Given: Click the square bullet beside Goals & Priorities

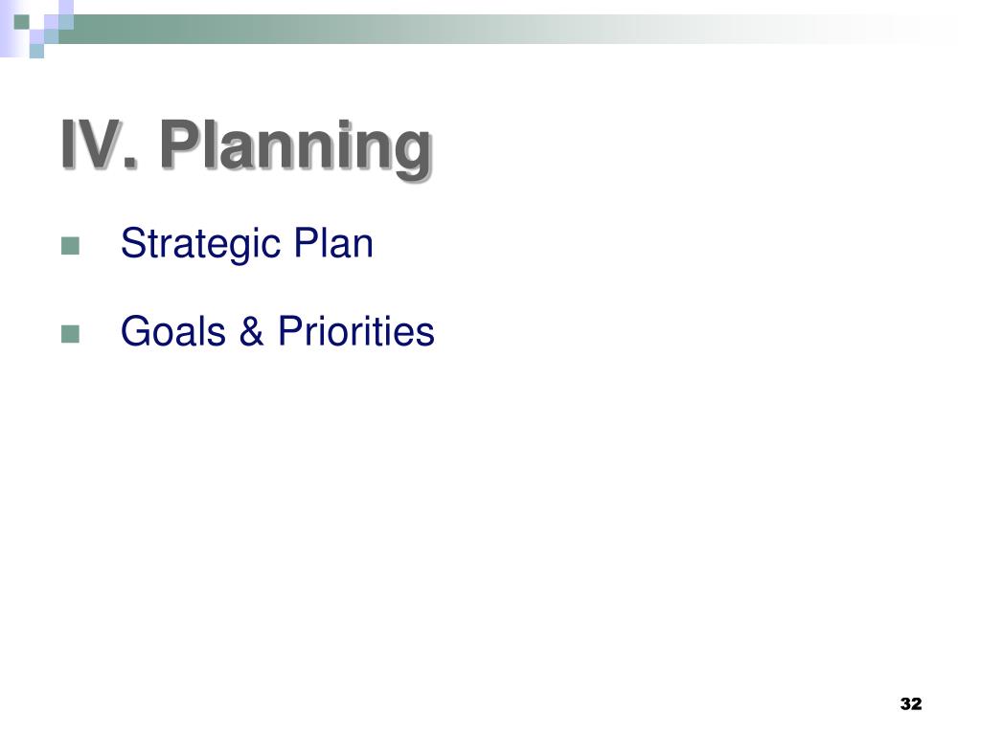Looking at the screenshot, I should point(70,334).
